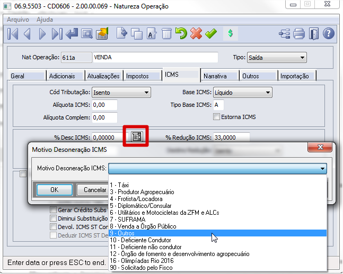The image size is (343, 274).
Task: Choose 16 - Olimpíadas Rio 2016
Action: click(217, 261)
